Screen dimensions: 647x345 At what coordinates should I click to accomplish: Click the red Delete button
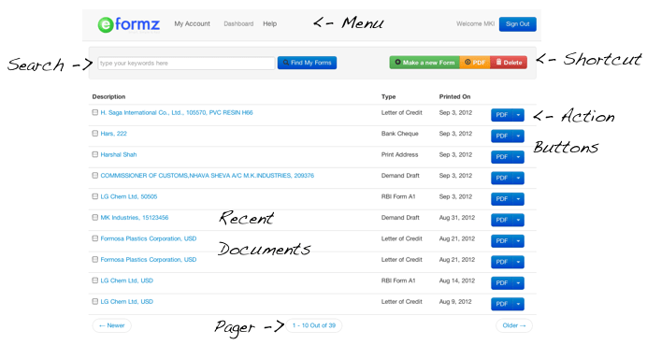pyautogui.click(x=509, y=63)
